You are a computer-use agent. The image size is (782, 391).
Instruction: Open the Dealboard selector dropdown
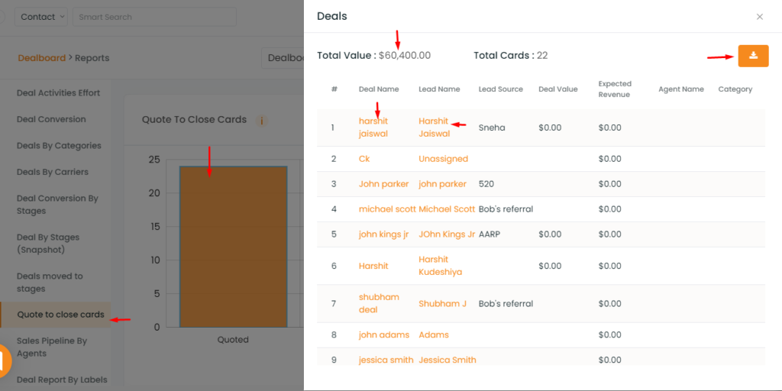tap(283, 58)
